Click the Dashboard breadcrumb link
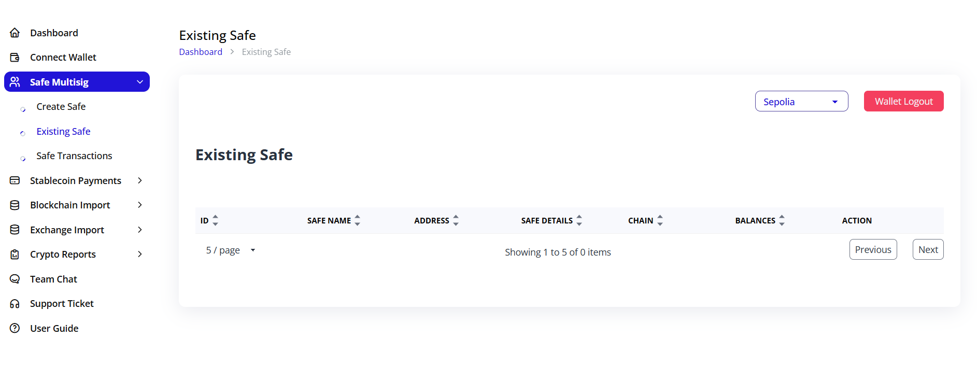This screenshot has height=380, width=977. [x=201, y=52]
